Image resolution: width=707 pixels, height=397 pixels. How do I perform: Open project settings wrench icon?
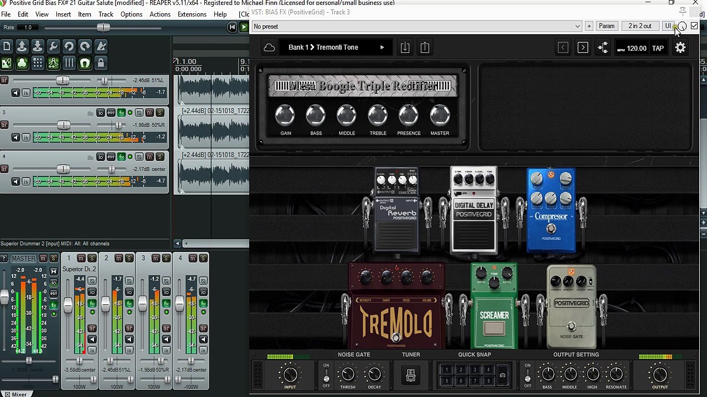53,47
